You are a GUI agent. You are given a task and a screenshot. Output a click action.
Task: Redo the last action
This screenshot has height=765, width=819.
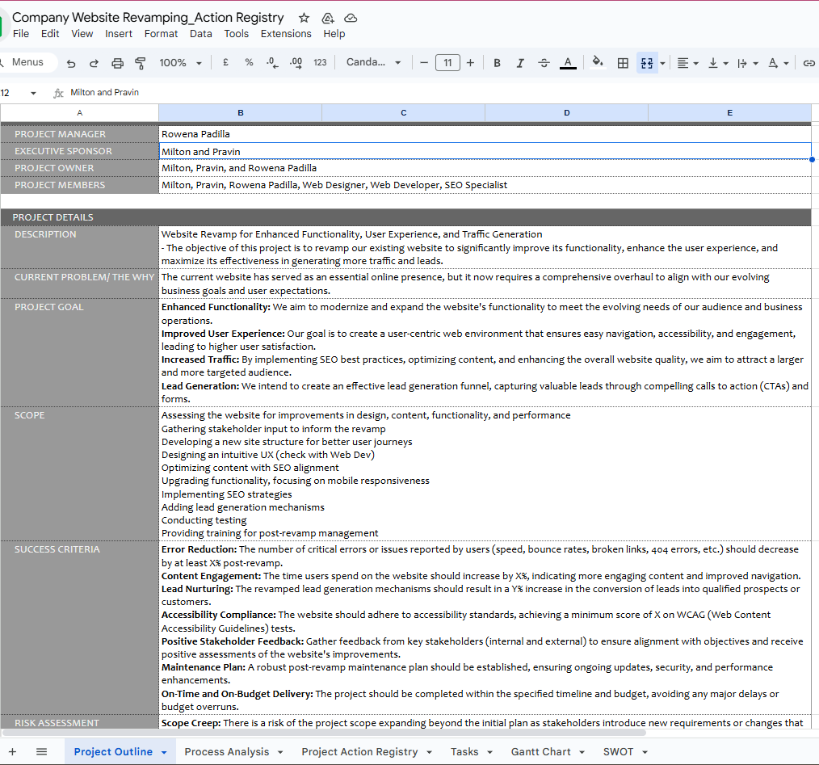pyautogui.click(x=94, y=63)
